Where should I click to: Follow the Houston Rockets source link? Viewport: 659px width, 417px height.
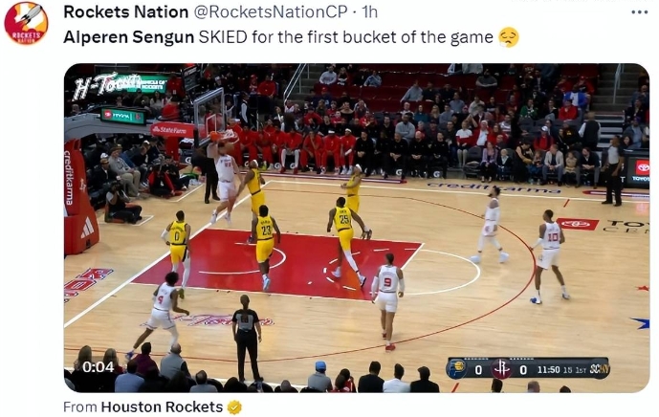pyautogui.click(x=162, y=406)
